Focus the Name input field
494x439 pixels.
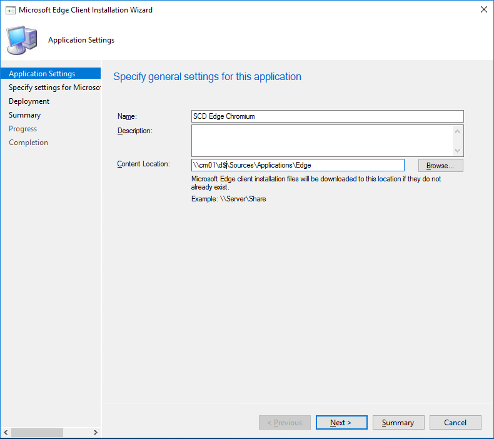tap(327, 116)
